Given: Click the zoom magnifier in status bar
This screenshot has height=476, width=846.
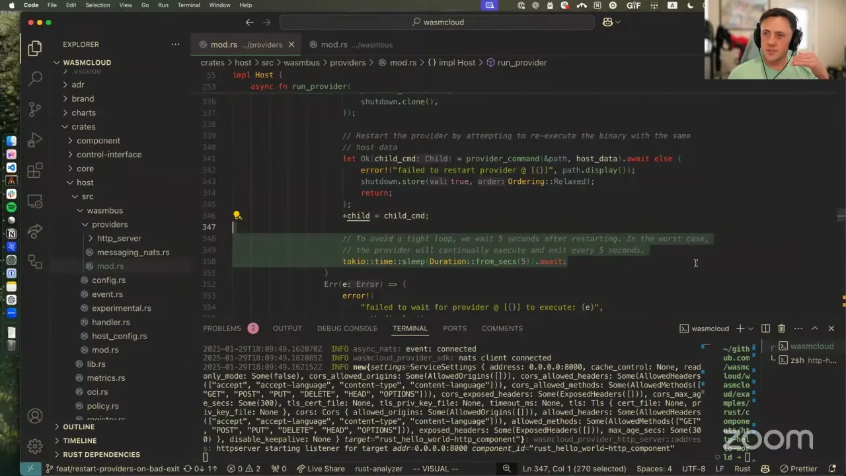Looking at the screenshot, I should (506, 469).
